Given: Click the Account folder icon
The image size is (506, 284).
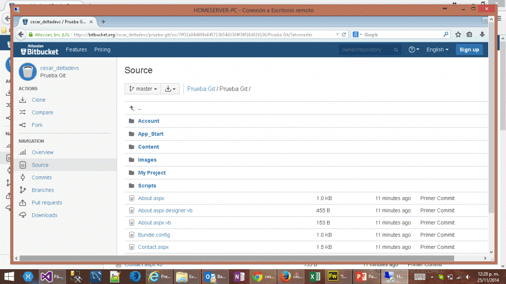Looking at the screenshot, I should [131, 121].
